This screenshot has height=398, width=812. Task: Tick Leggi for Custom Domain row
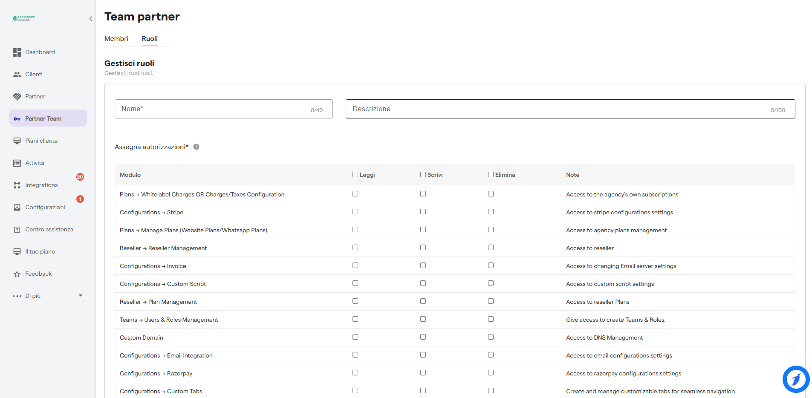[x=355, y=337]
